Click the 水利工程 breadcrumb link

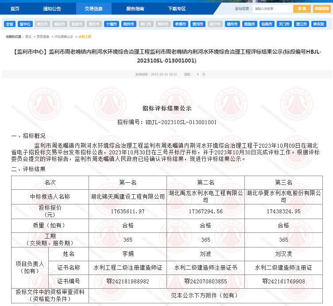pos(85,37)
